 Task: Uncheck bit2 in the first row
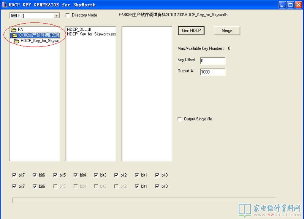pyautogui.click(x=116, y=175)
